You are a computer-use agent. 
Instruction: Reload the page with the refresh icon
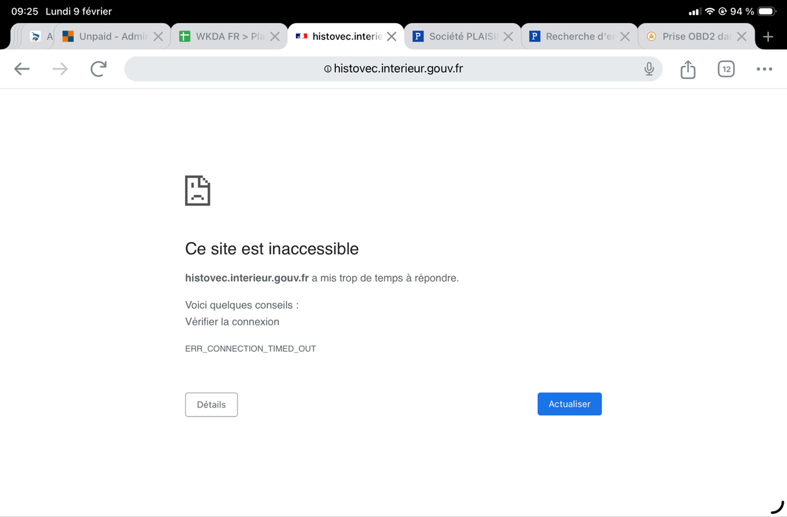coord(98,68)
